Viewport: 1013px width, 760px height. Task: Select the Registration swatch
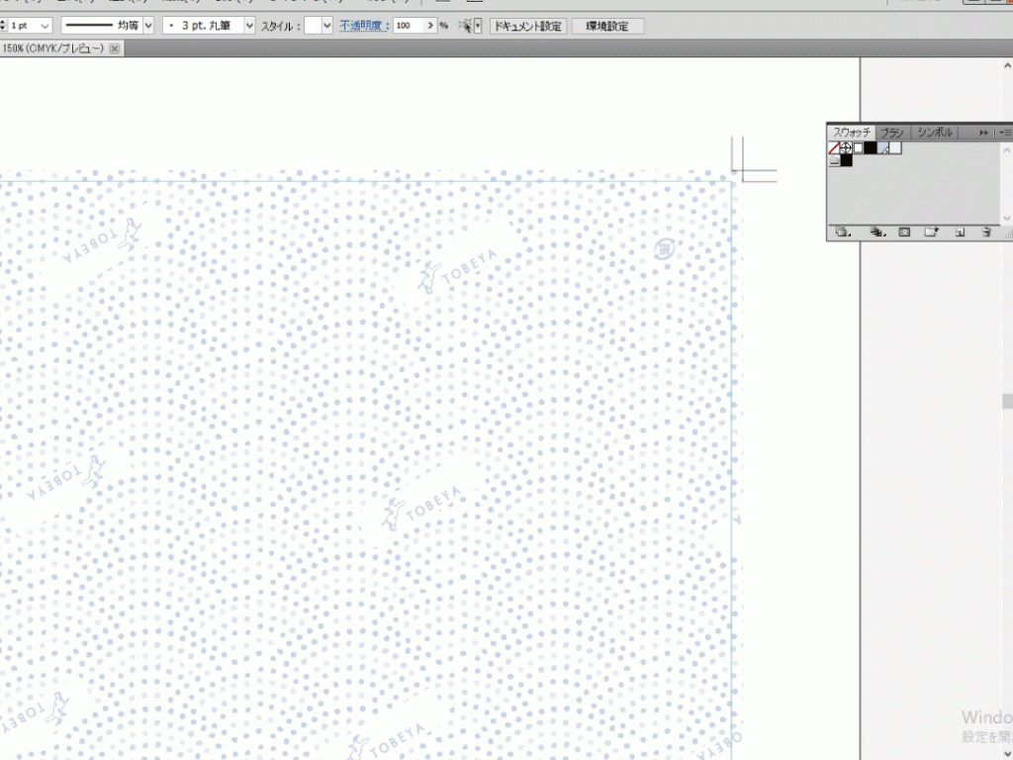click(x=846, y=148)
